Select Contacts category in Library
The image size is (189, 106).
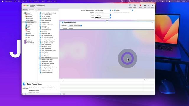(29, 17)
